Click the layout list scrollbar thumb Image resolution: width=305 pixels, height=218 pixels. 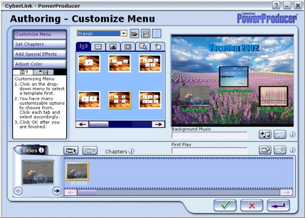tap(99, 124)
